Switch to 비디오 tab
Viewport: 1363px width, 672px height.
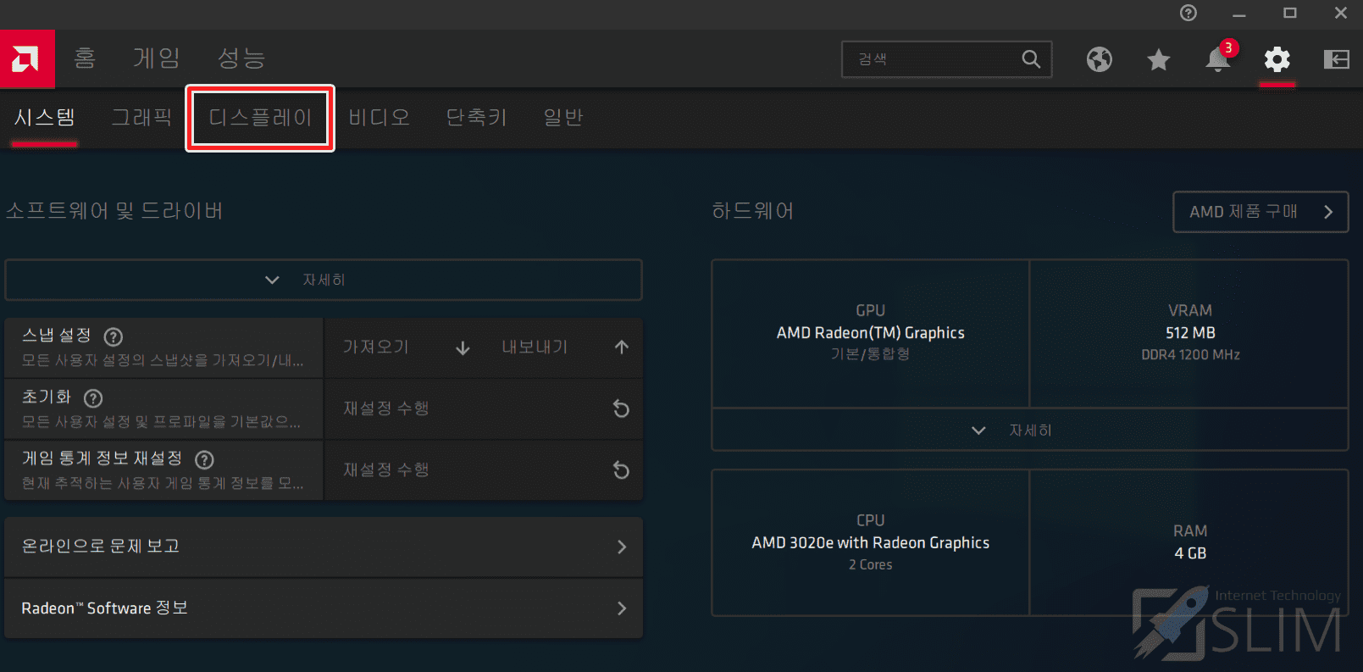[x=380, y=118]
